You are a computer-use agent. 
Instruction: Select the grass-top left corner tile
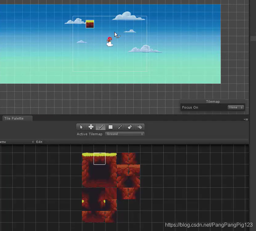click(88, 159)
